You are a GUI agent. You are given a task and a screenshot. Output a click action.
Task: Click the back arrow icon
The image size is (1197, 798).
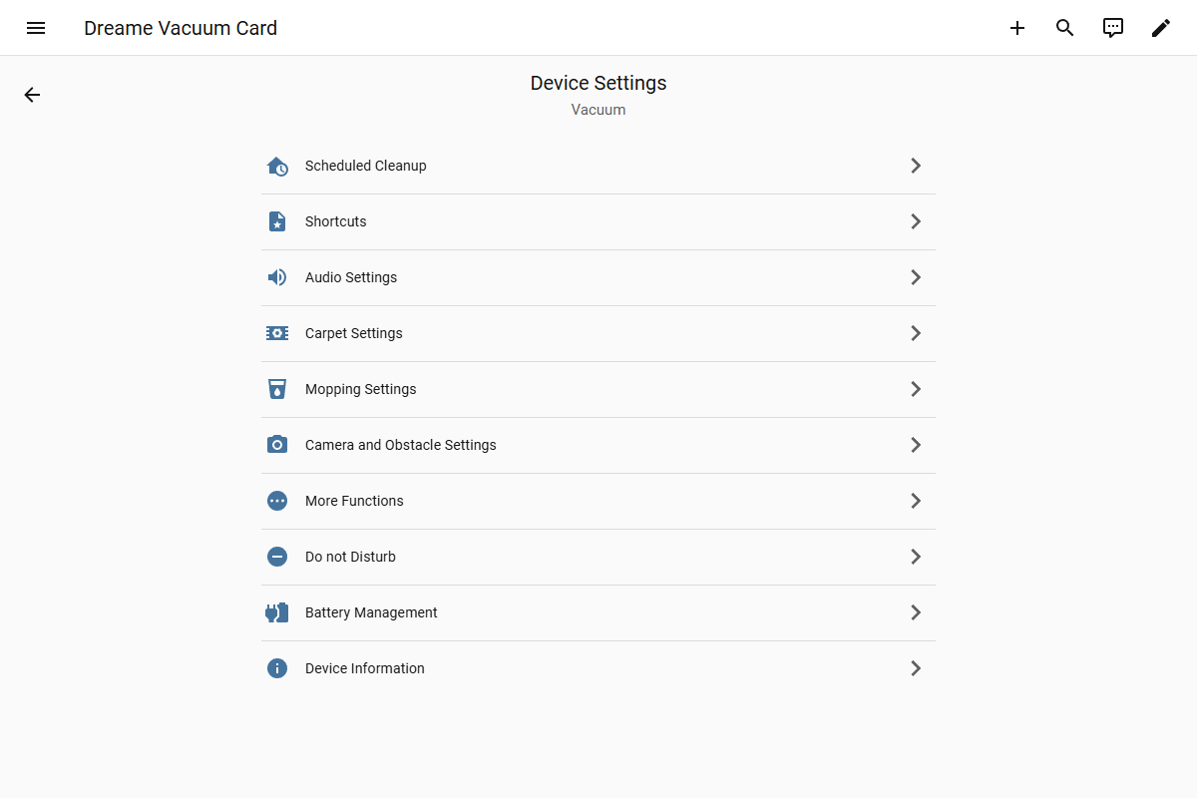click(x=32, y=95)
